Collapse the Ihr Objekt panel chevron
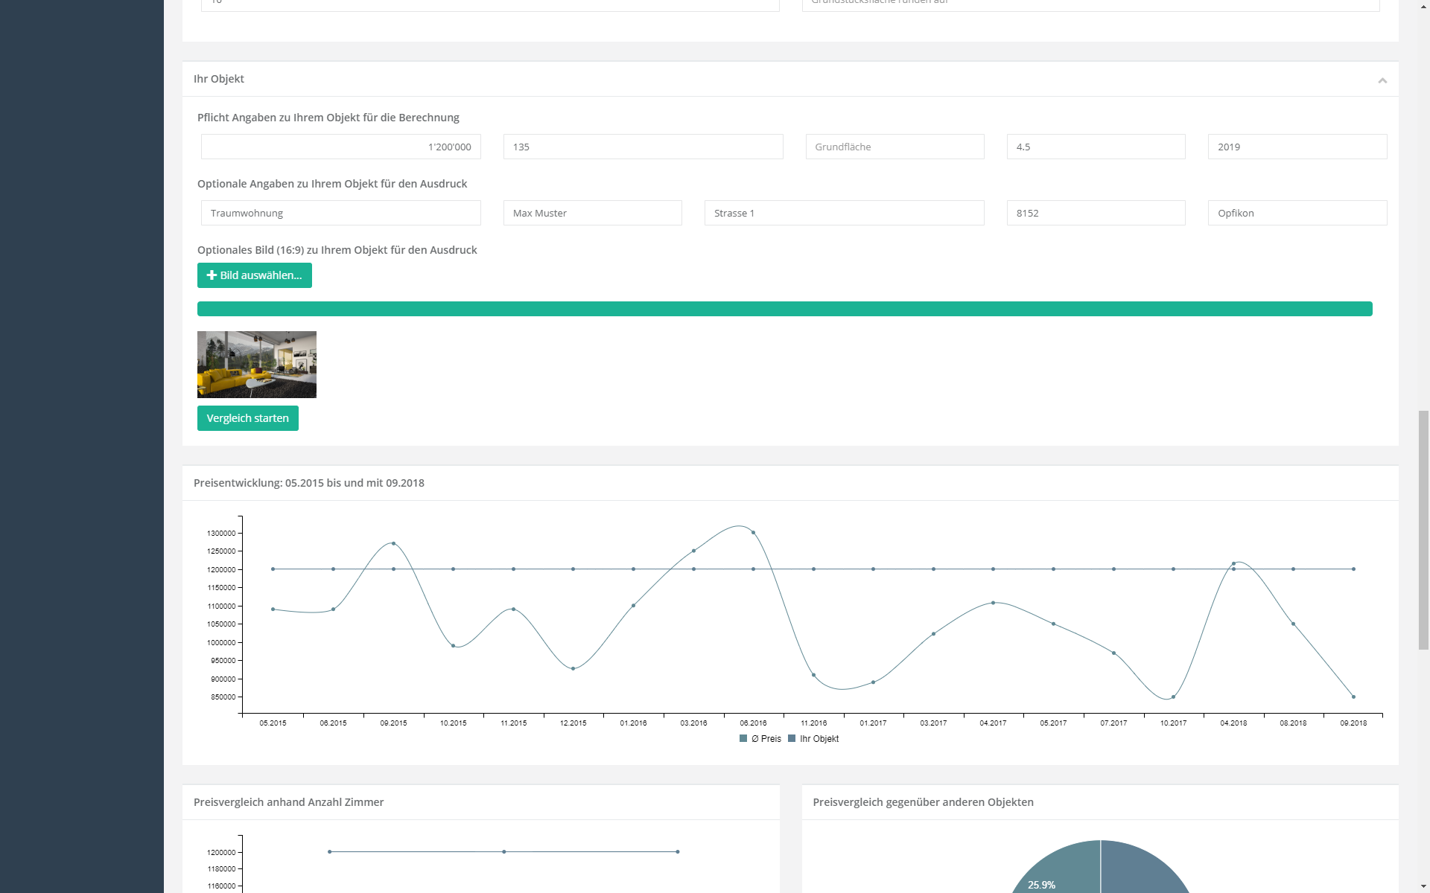Screen dimensions: 1430x893 [x=1382, y=80]
